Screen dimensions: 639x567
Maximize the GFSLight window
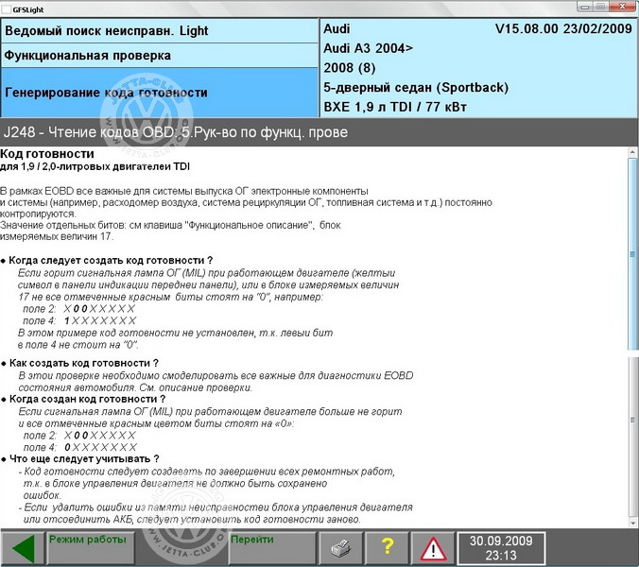(600, 7)
